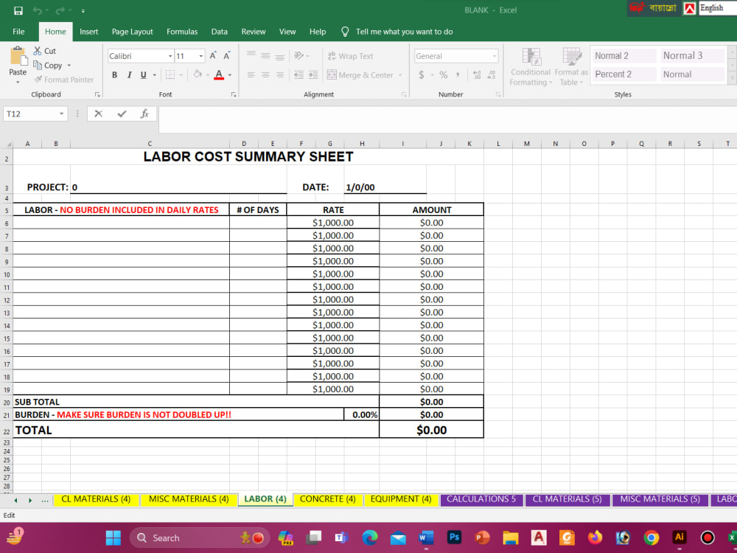Apply Percent Style format
The height and width of the screenshot is (553, 737).
[443, 74]
